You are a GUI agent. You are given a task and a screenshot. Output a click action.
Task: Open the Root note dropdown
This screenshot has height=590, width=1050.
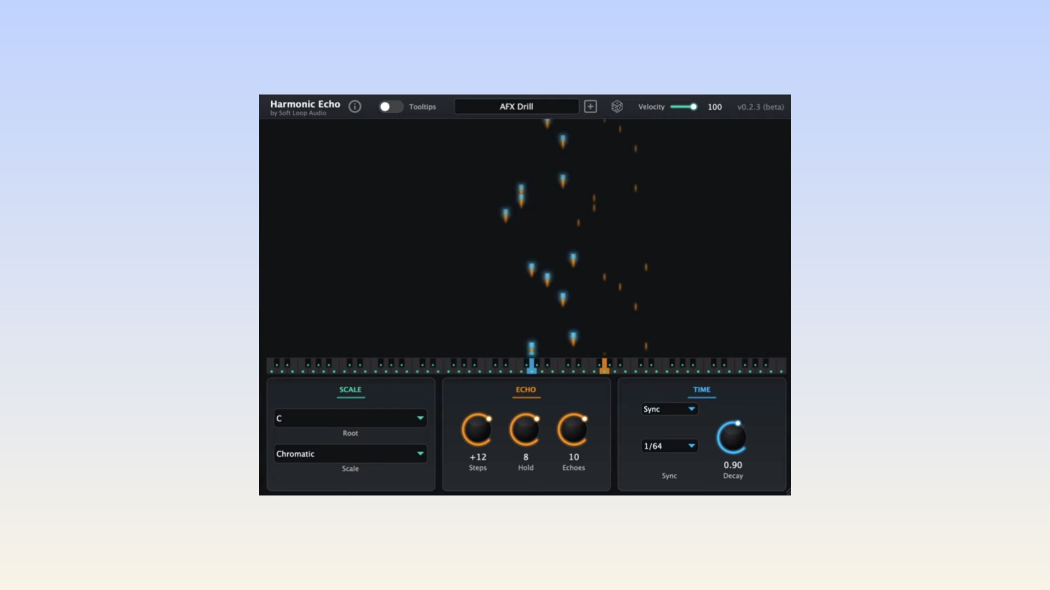tap(350, 418)
